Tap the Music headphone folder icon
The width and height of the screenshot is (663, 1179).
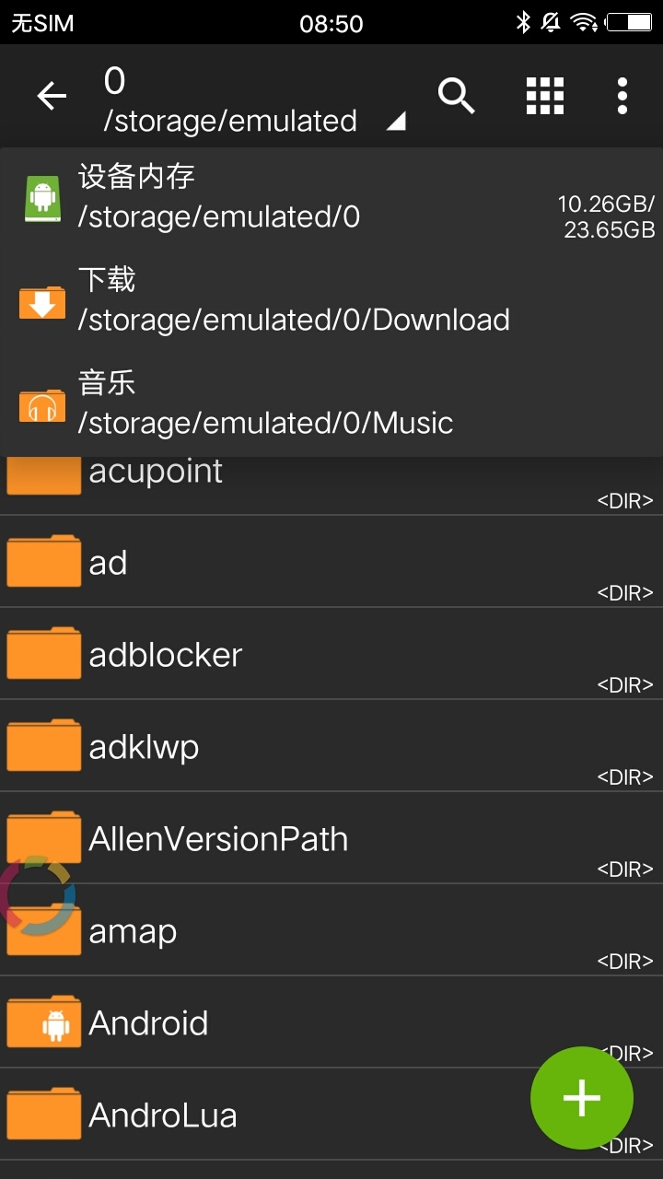(x=42, y=405)
